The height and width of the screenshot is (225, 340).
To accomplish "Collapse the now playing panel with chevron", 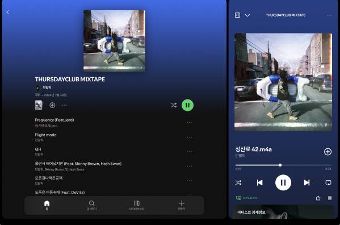I will pos(247,15).
